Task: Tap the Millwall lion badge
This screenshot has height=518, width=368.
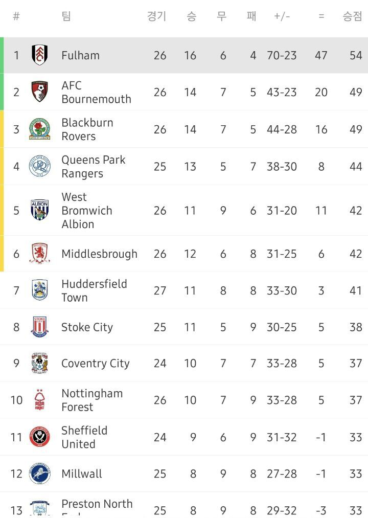Action: coord(40,474)
